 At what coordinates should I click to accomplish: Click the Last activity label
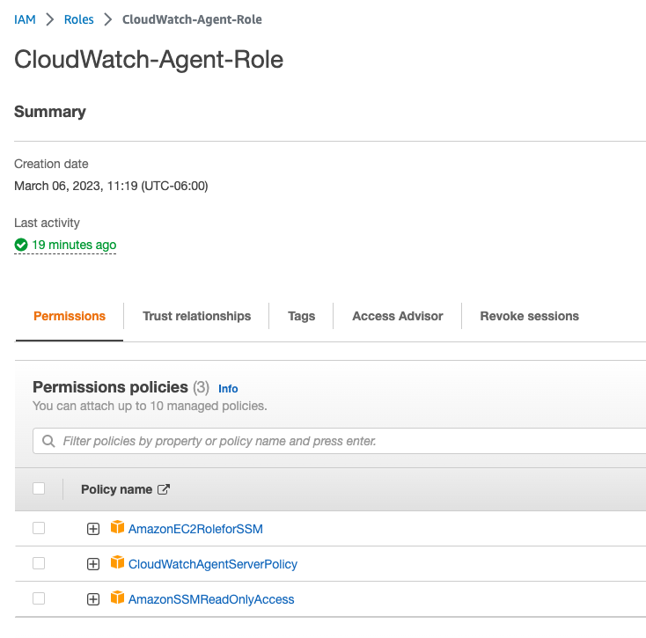point(47,223)
